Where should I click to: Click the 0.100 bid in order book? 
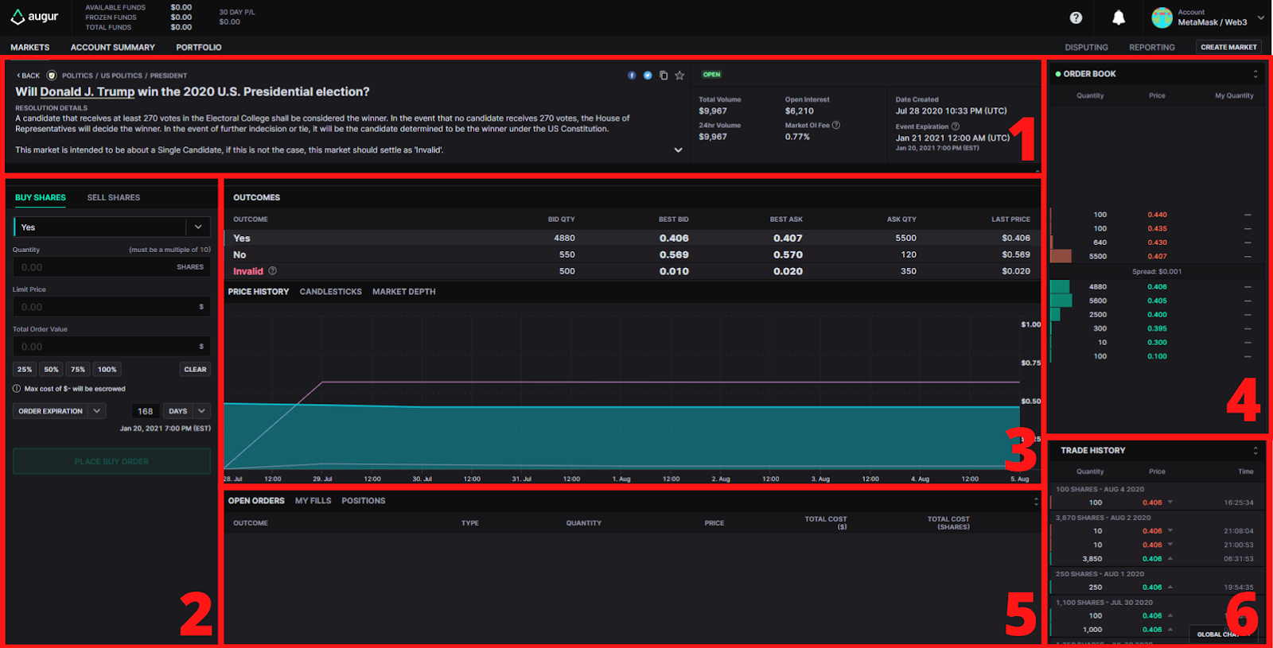click(x=1157, y=356)
